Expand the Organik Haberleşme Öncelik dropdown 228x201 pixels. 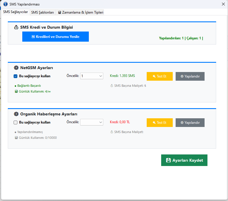(91, 122)
